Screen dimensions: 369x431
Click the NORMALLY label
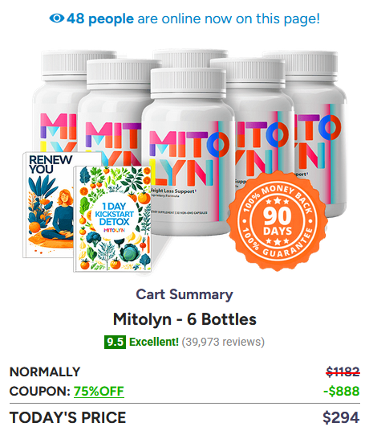pos(45,372)
